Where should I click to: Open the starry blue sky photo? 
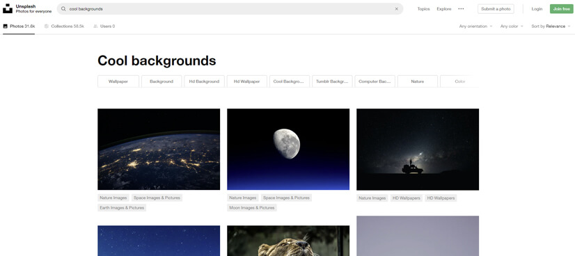point(159,241)
